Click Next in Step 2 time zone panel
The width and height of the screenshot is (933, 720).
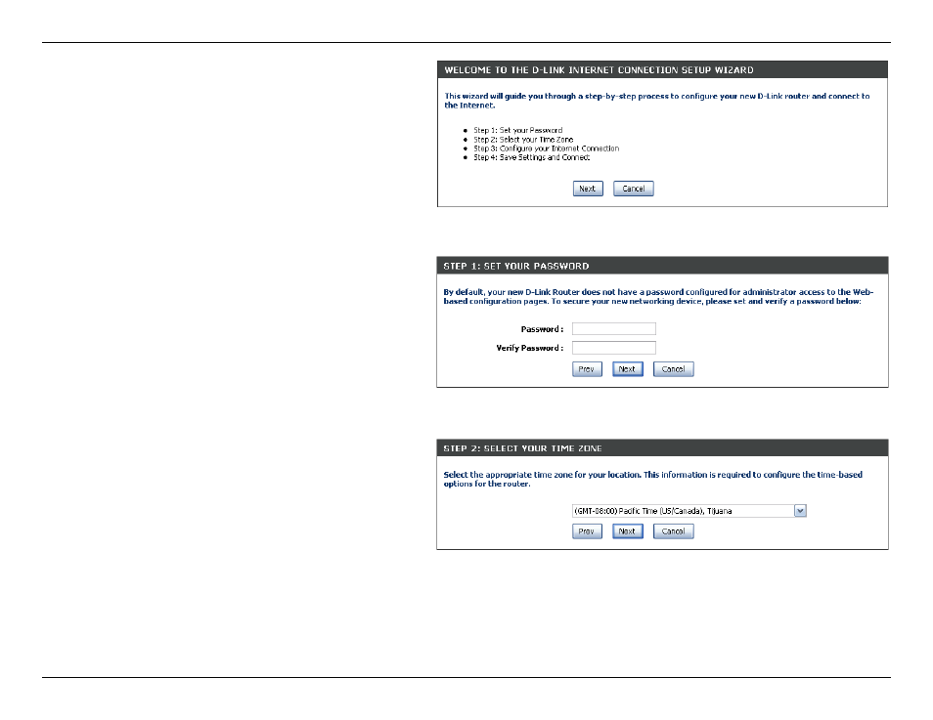click(x=627, y=531)
